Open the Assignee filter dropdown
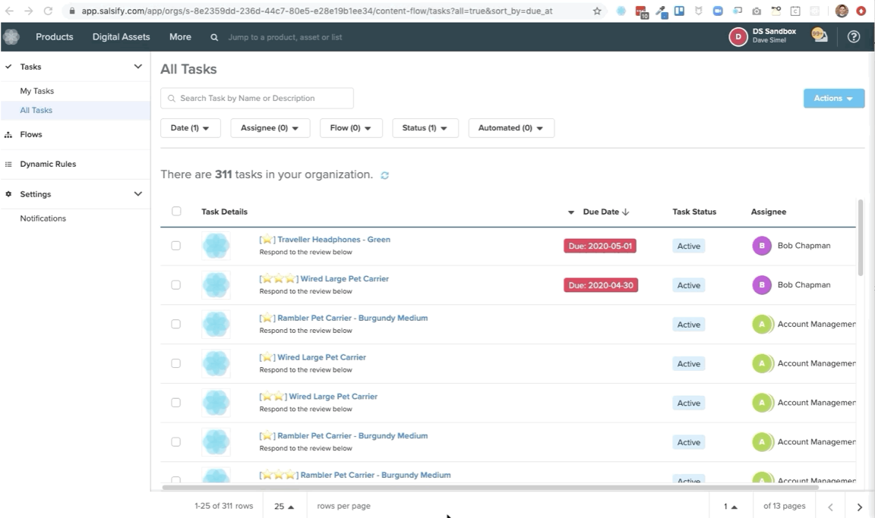The image size is (875, 518). point(270,127)
